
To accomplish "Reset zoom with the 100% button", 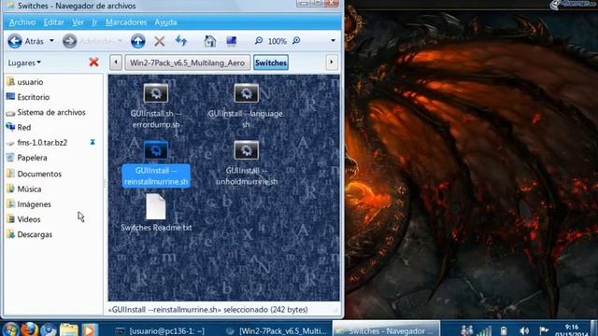I will pyautogui.click(x=277, y=41).
